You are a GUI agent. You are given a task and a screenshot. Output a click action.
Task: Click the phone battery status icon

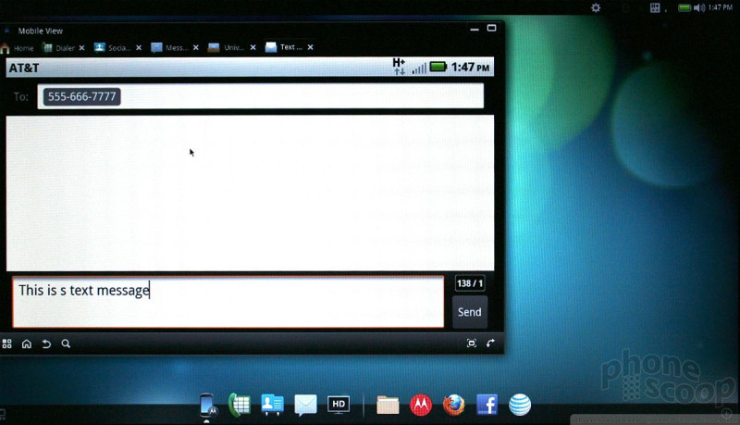(438, 67)
